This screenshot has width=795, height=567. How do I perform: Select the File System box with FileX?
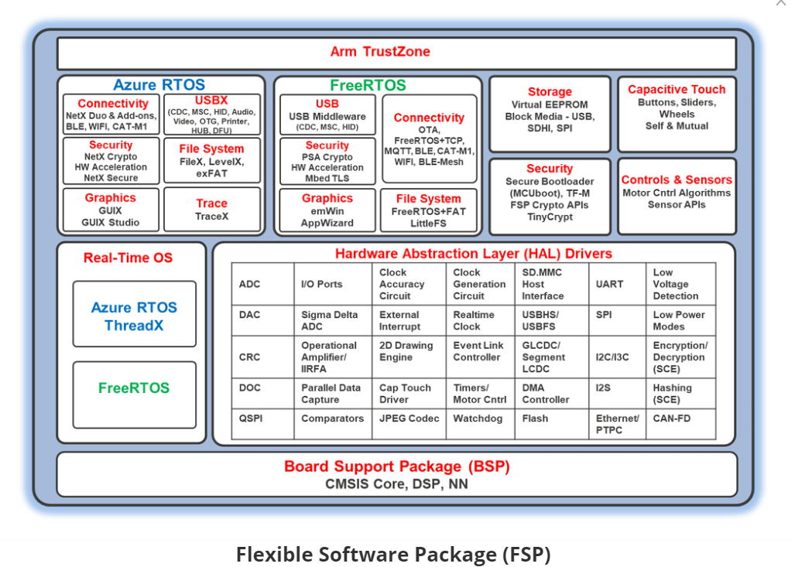[x=212, y=161]
